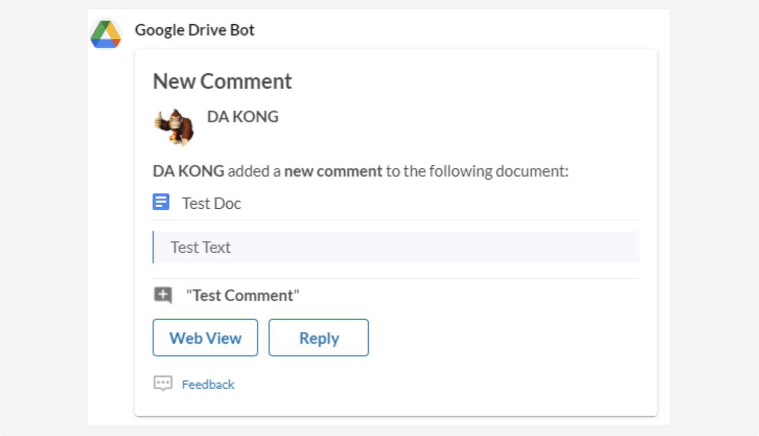Open the comment in Web View
This screenshot has height=436, width=759.
(x=205, y=338)
